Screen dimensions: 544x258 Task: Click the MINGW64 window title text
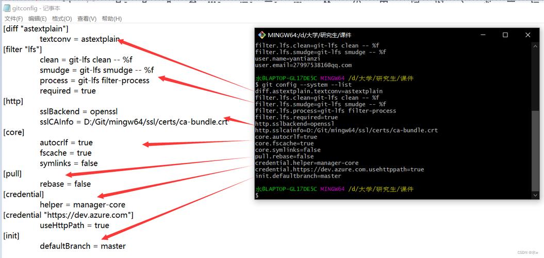click(x=309, y=35)
